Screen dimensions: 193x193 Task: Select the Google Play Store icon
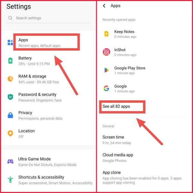coord(106,70)
